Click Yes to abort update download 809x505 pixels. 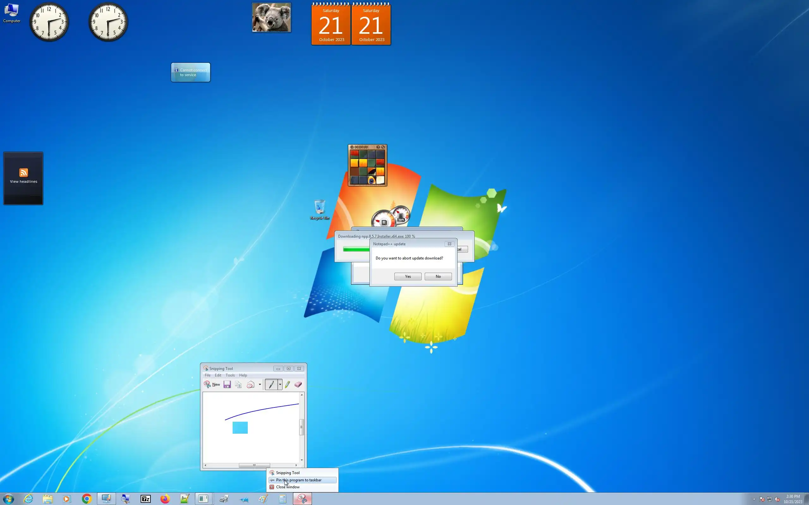pyautogui.click(x=408, y=276)
